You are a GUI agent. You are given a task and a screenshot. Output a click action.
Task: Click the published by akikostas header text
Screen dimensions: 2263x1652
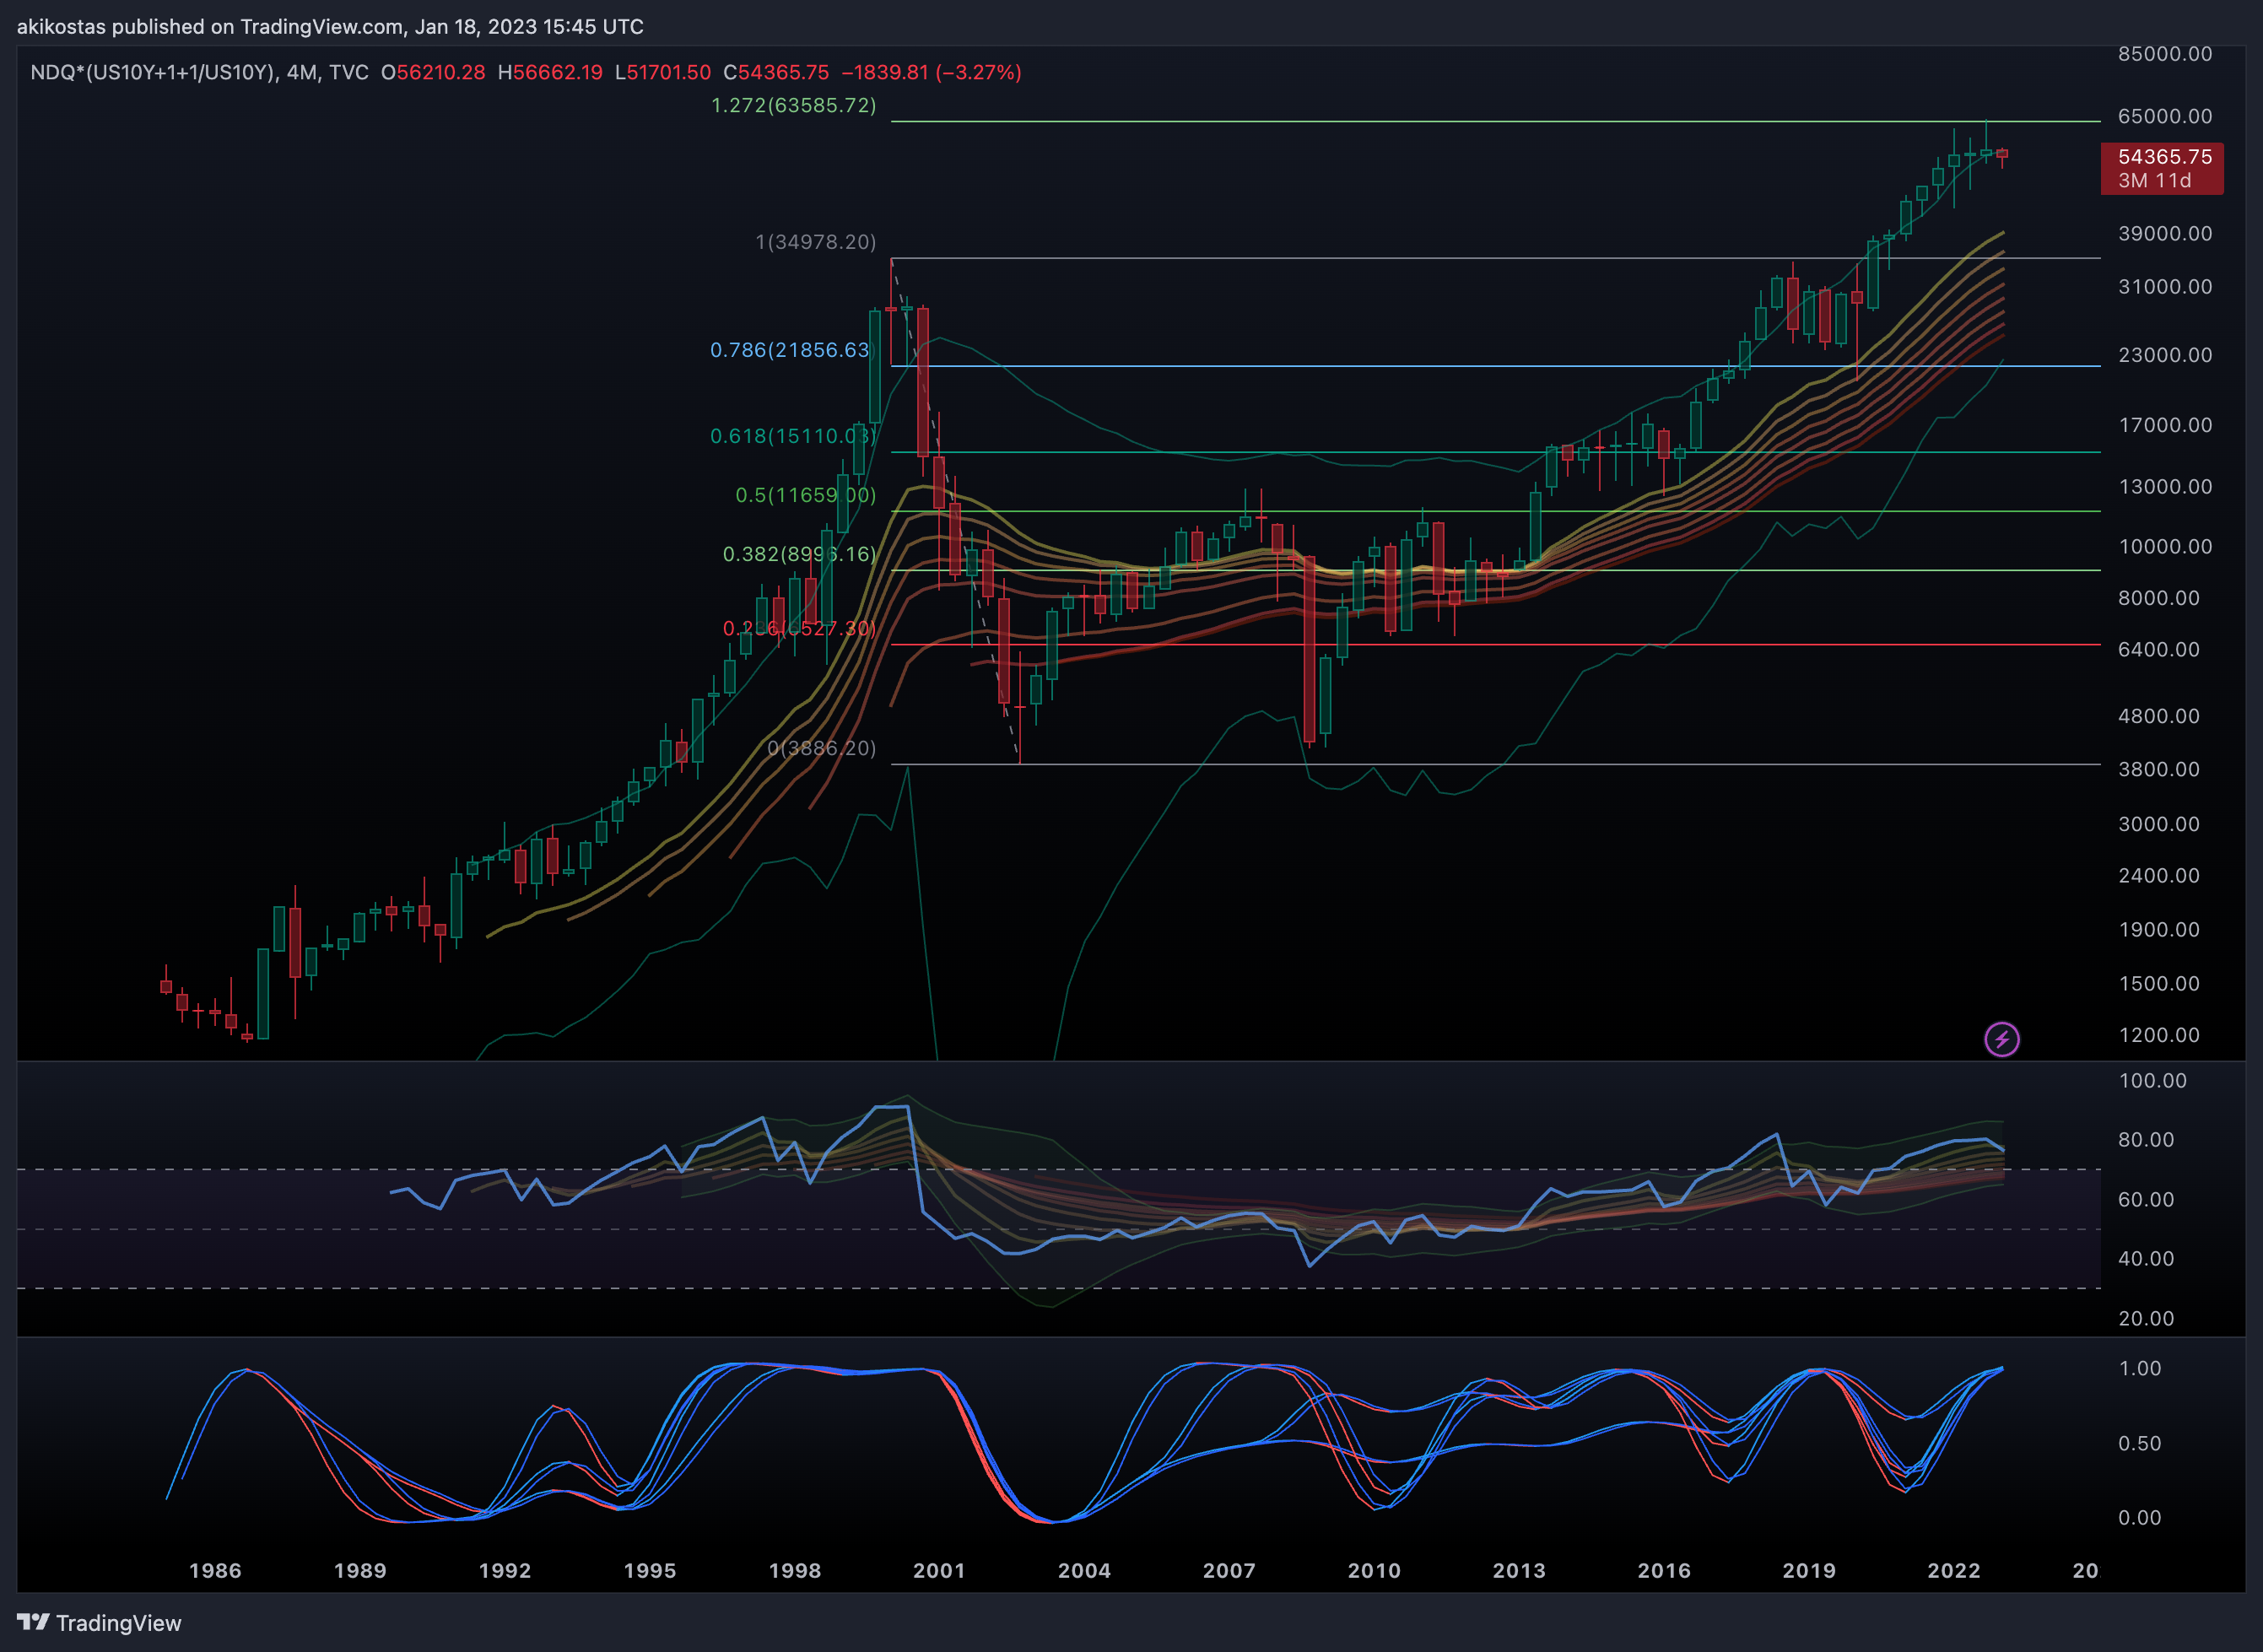pyautogui.click(x=330, y=27)
